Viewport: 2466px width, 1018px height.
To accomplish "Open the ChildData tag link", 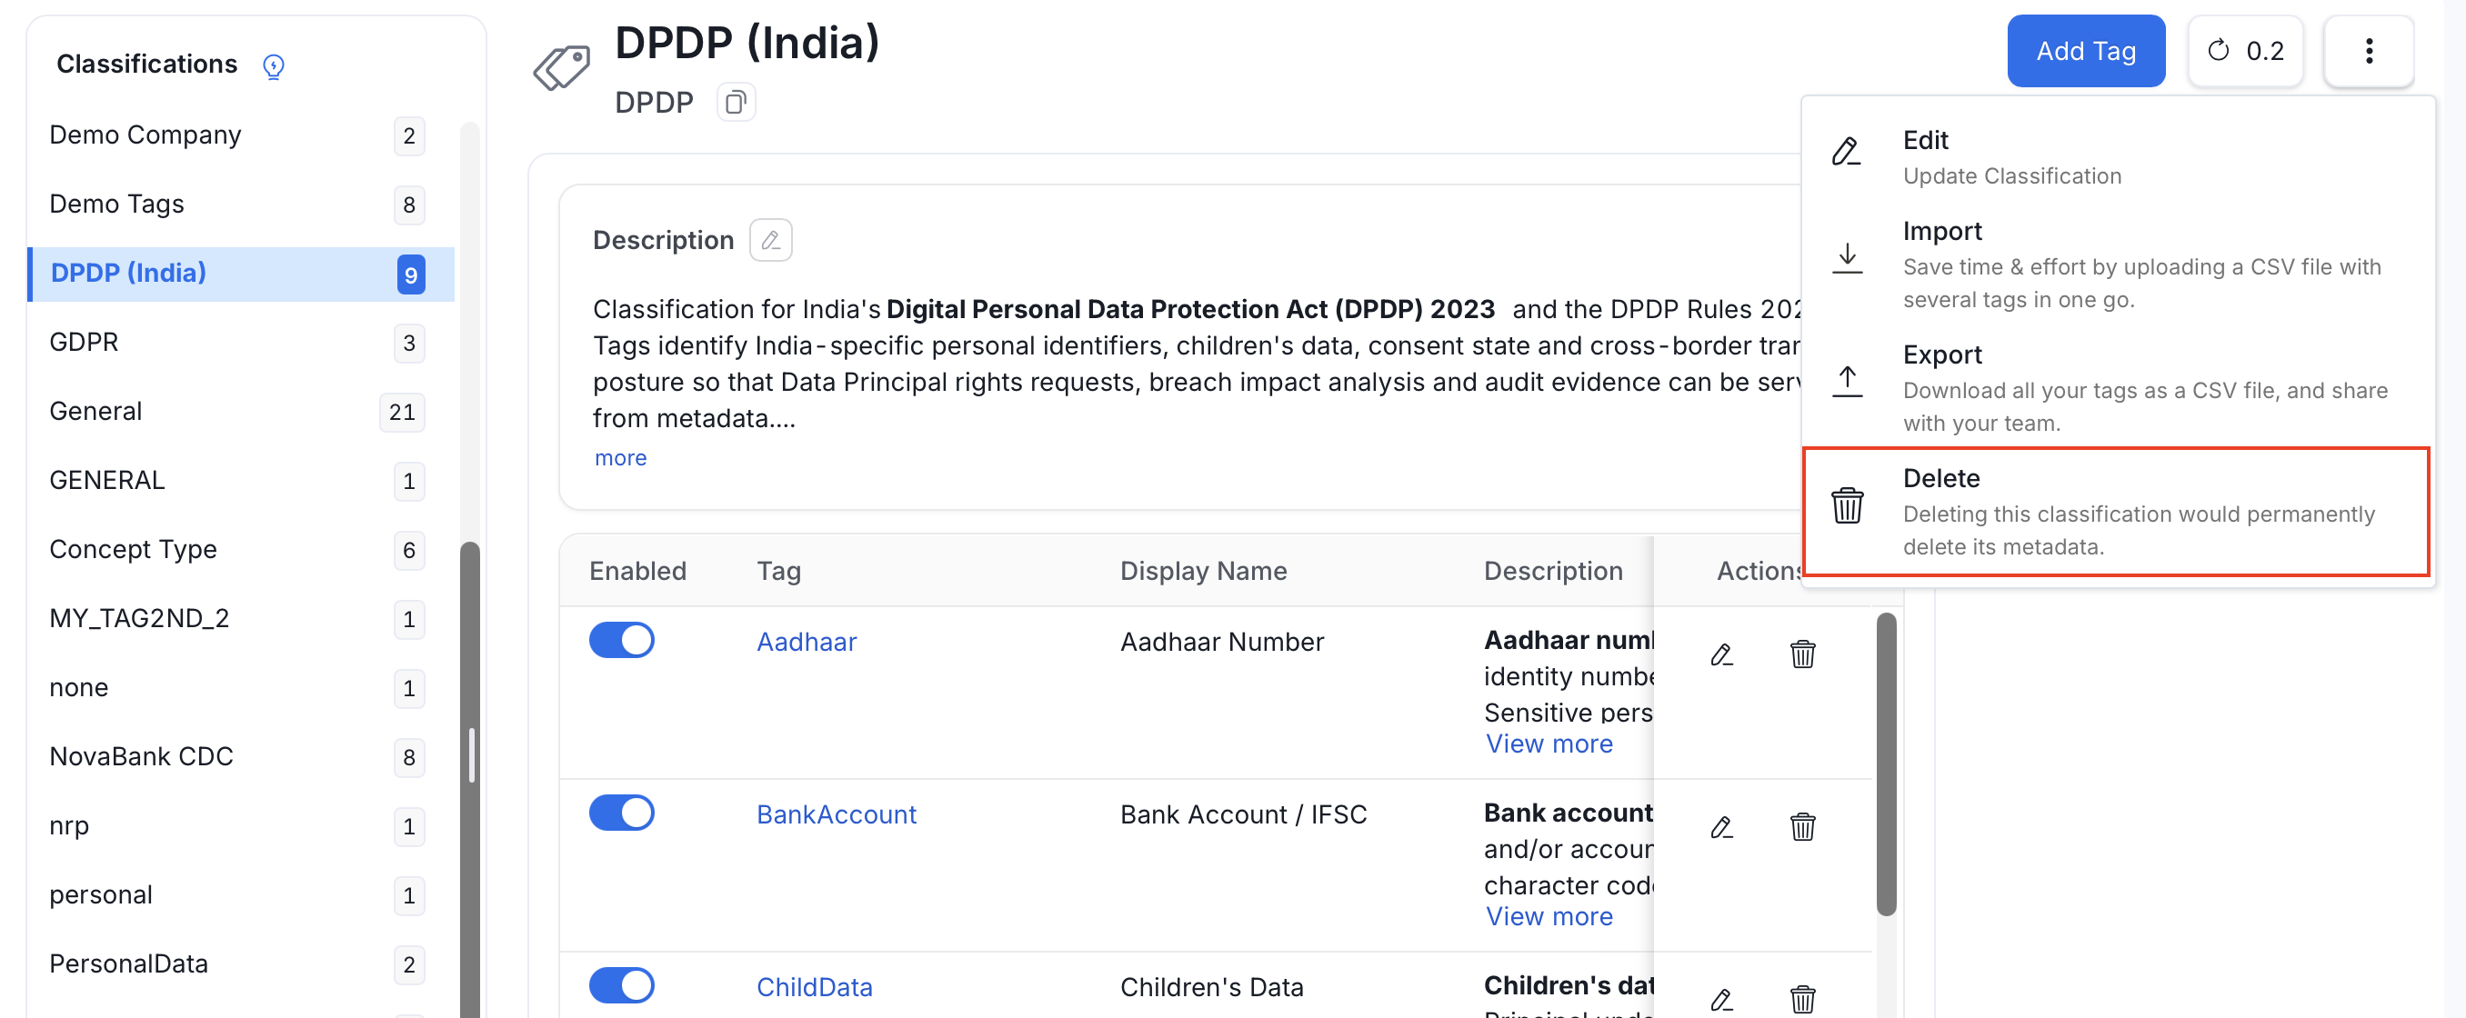I will point(814,986).
